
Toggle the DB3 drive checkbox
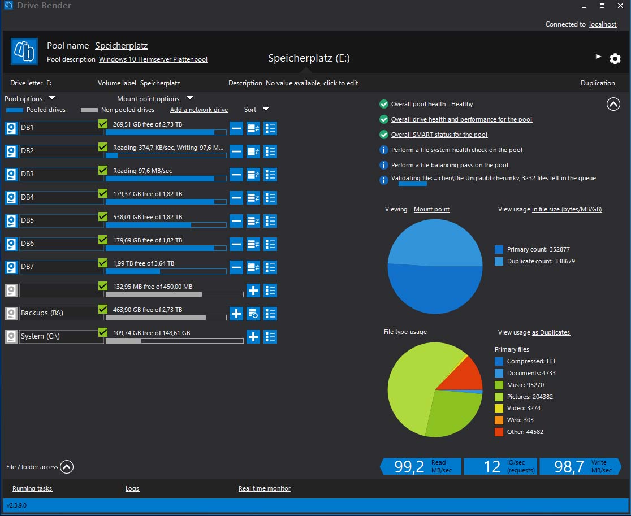click(103, 170)
